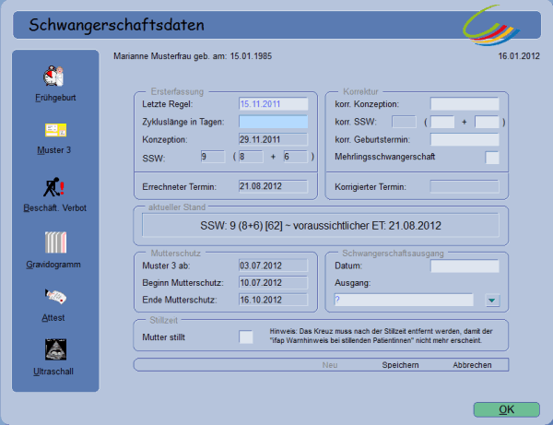This screenshot has width=553, height=425.
Task: Click the Schwangerschaftsdaten title
Action: click(117, 25)
